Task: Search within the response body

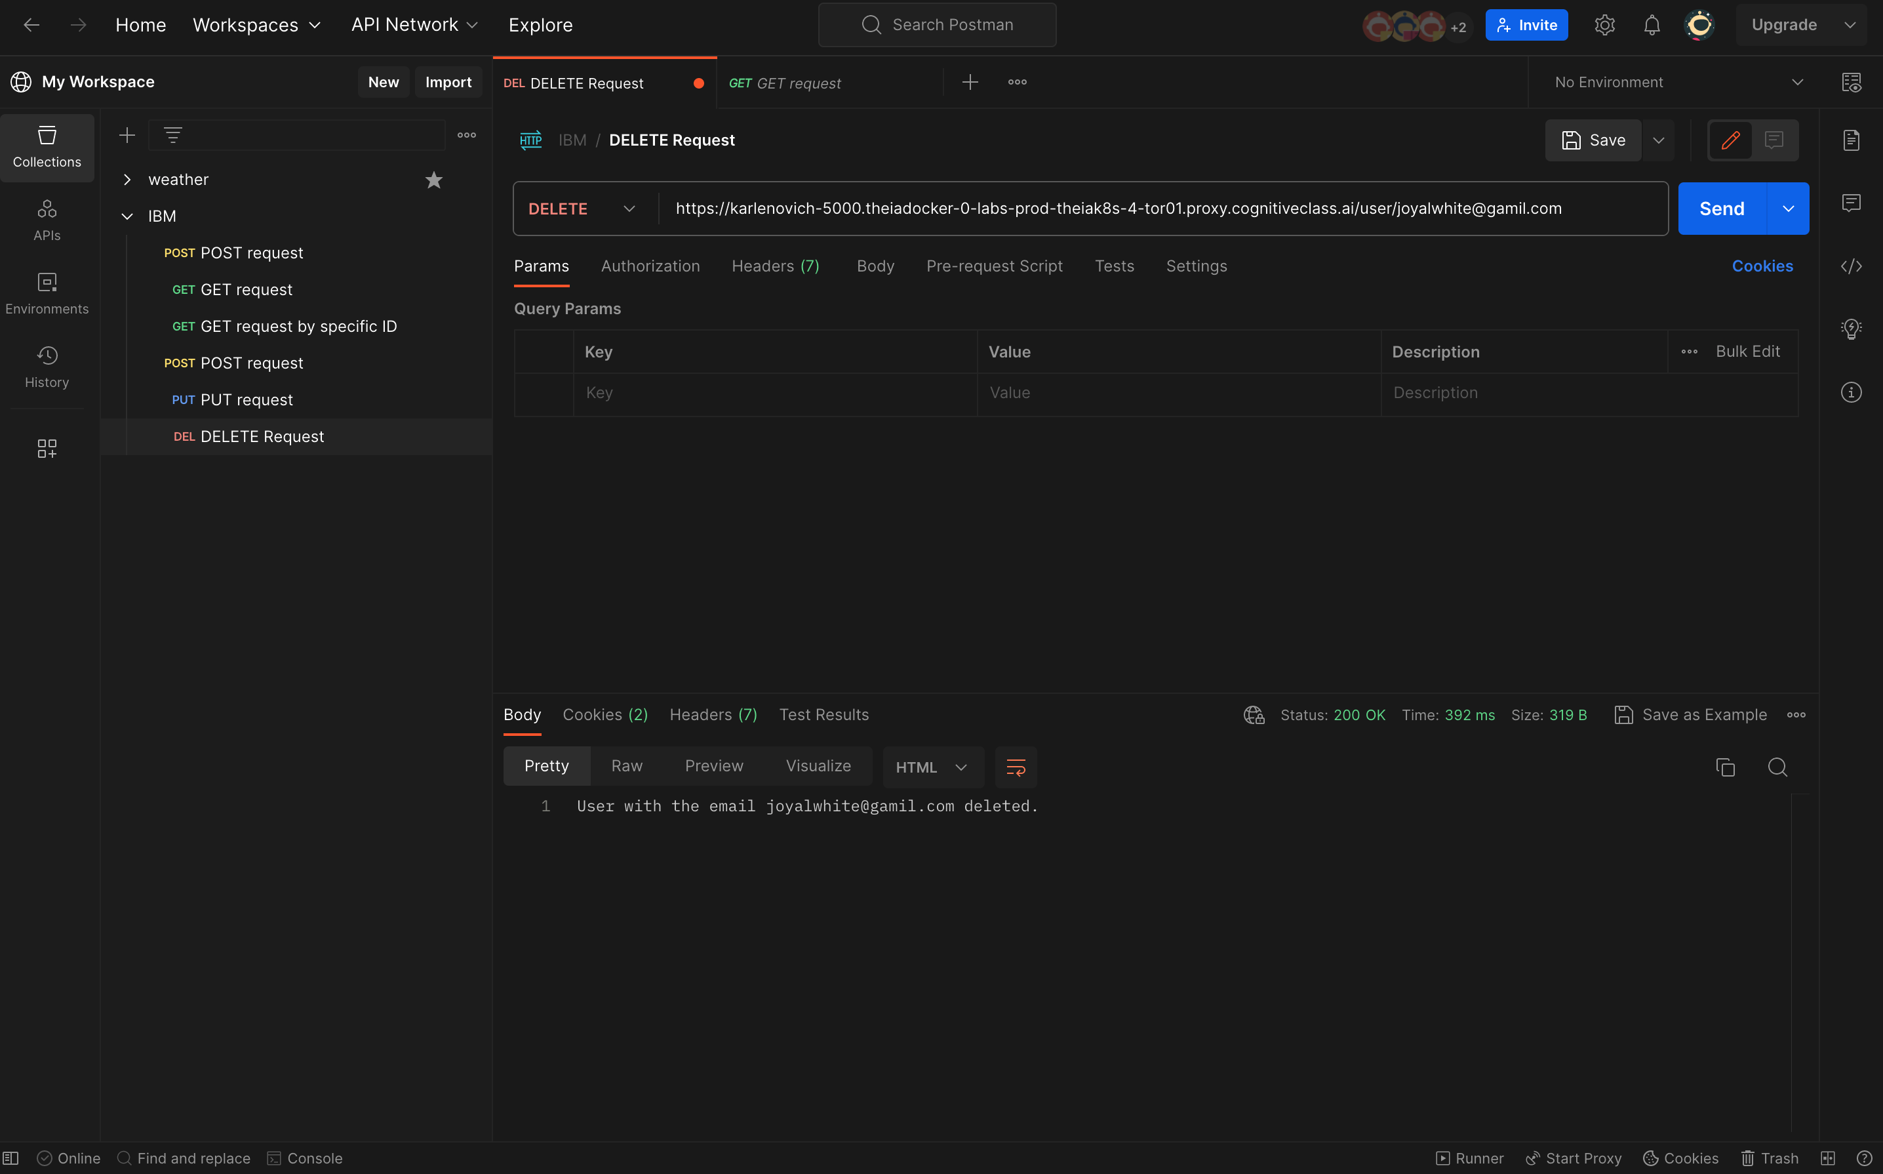Action: [x=1777, y=766]
